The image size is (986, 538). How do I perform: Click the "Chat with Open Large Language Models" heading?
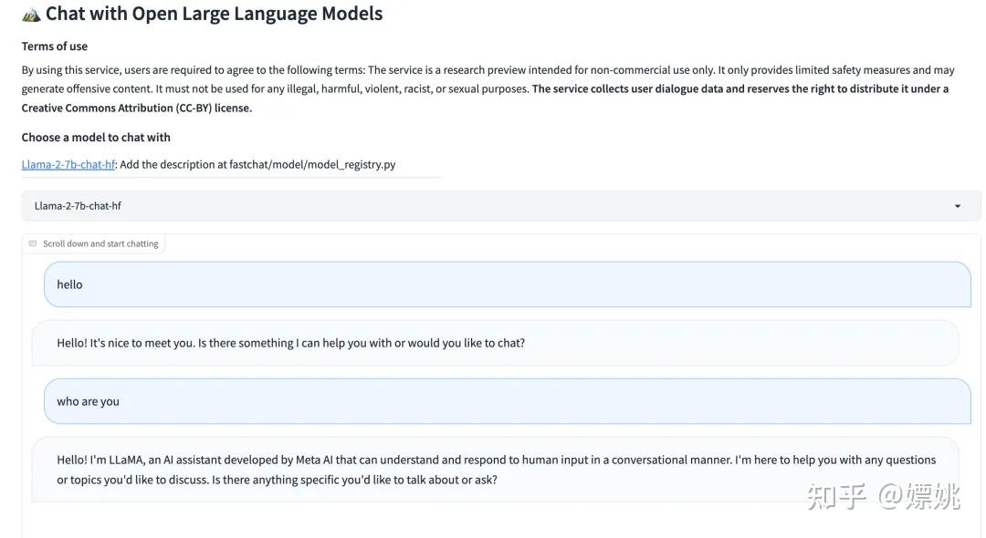215,14
